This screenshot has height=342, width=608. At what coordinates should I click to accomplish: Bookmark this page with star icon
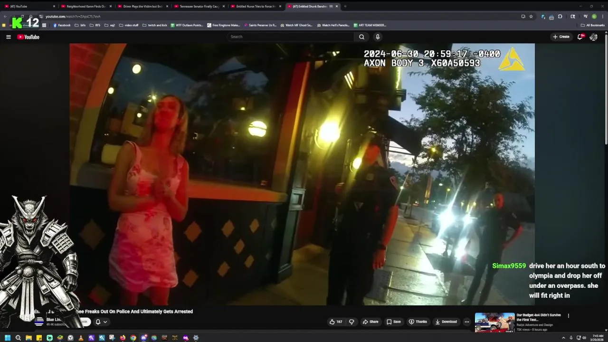coord(531,16)
